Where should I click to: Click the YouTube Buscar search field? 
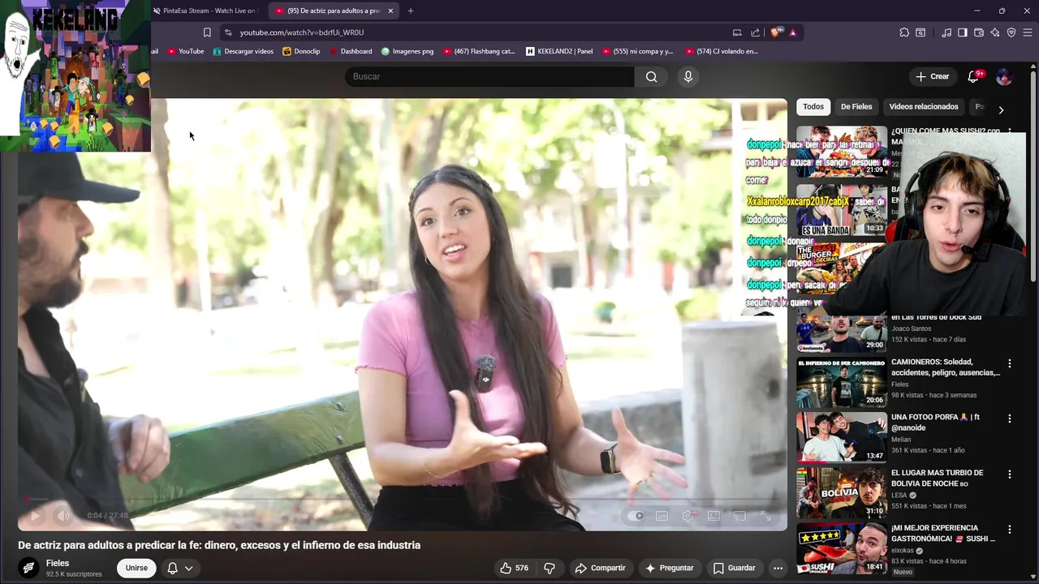489,76
